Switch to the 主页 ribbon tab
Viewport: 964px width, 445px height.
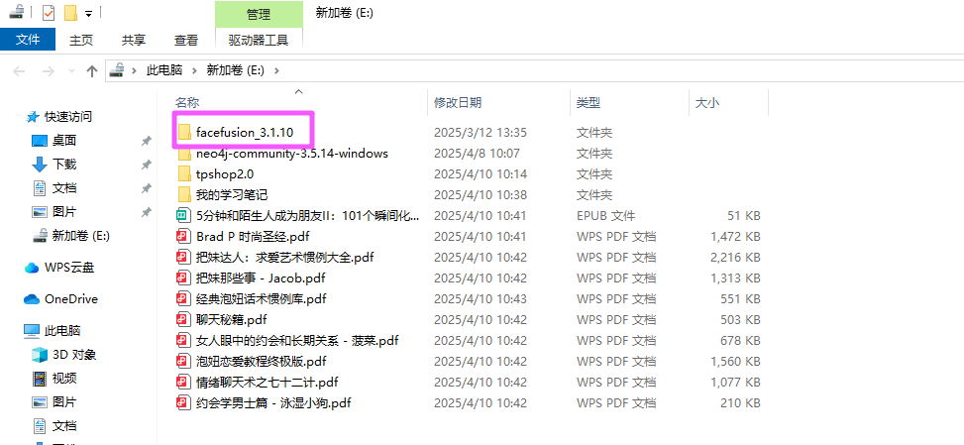(81, 40)
